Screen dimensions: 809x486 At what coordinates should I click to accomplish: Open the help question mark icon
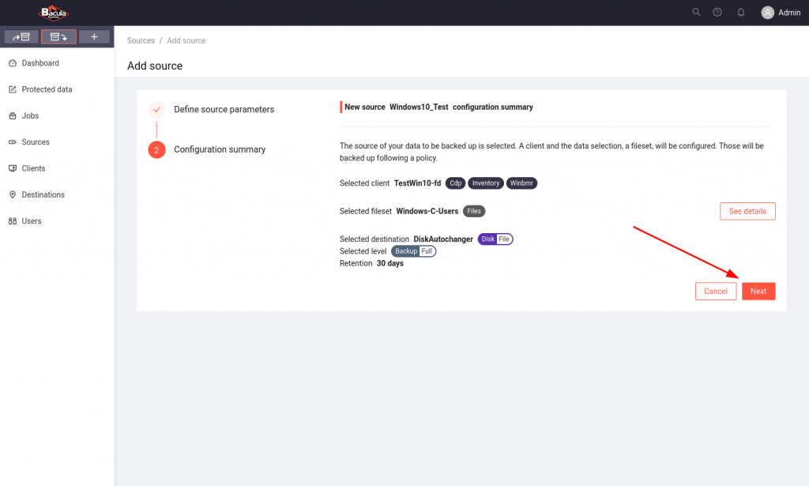point(717,13)
